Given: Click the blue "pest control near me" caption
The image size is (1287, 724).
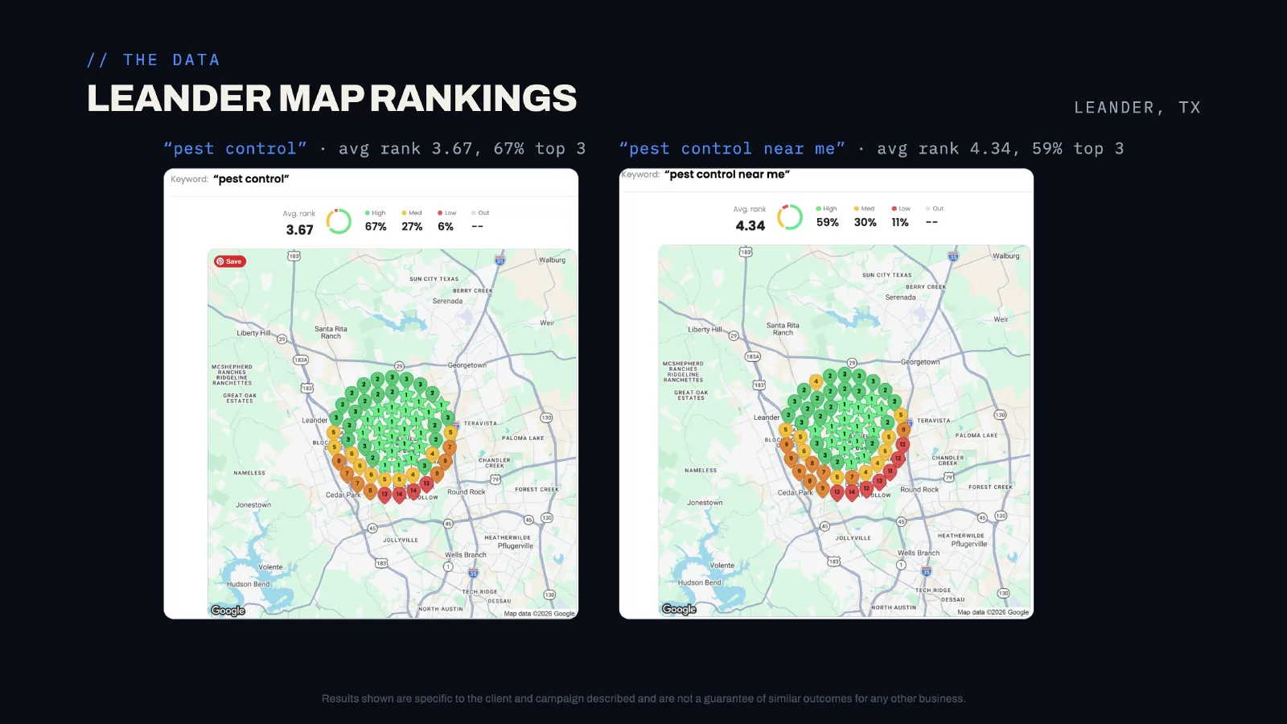Looking at the screenshot, I should click(732, 149).
